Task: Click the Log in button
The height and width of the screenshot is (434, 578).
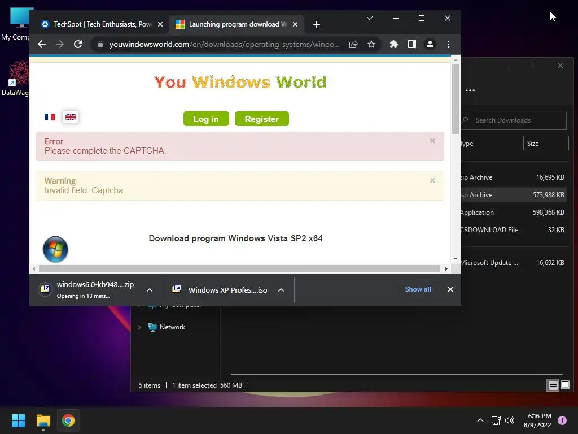Action: click(206, 119)
